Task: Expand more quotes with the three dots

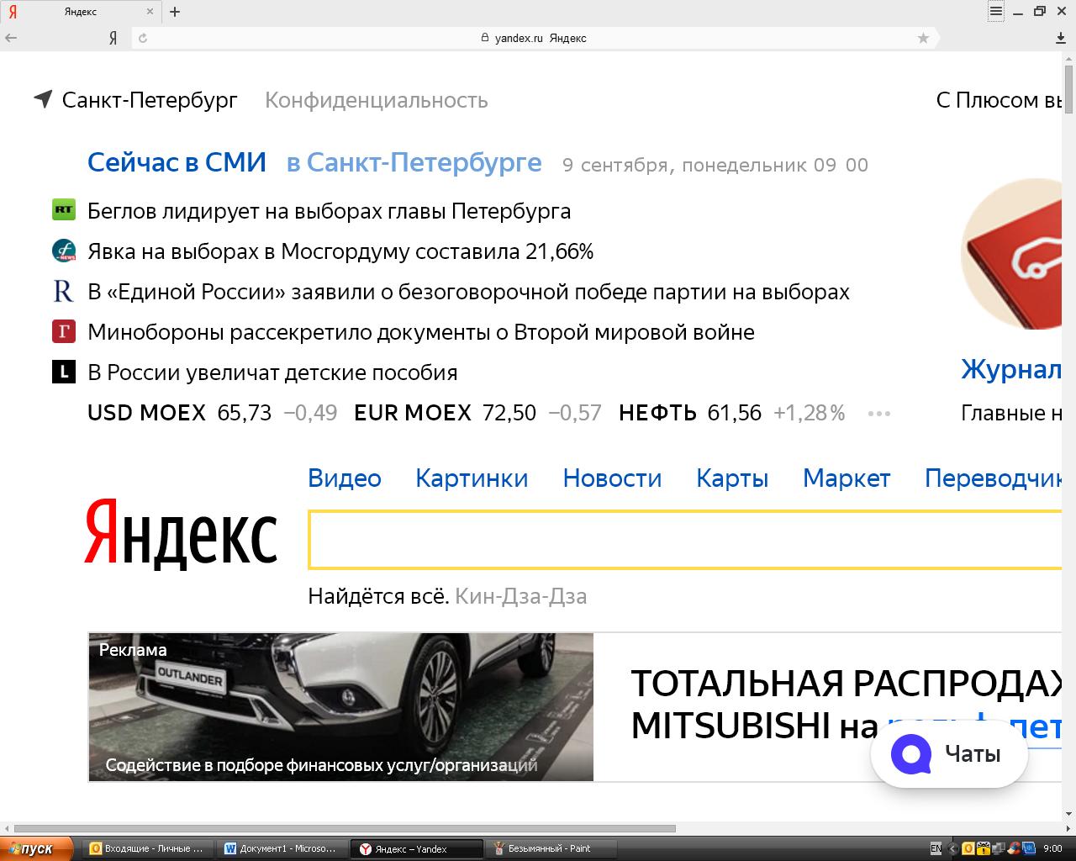Action: [878, 413]
